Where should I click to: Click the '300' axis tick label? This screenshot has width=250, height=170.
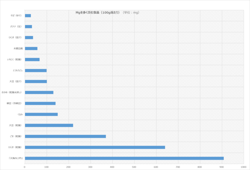tap(90, 167)
